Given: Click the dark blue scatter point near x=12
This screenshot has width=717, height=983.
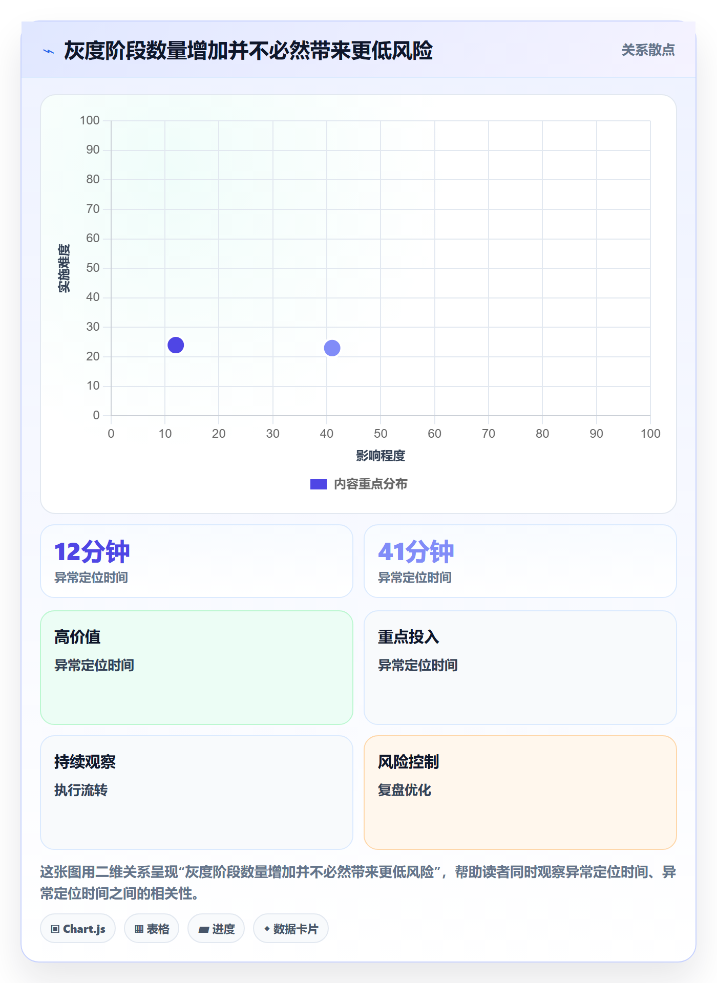Looking at the screenshot, I should pyautogui.click(x=176, y=345).
